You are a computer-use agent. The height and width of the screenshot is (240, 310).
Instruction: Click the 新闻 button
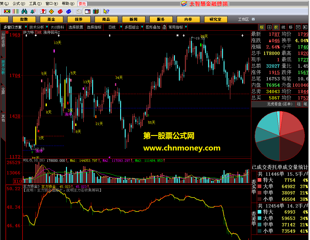point(134,19)
